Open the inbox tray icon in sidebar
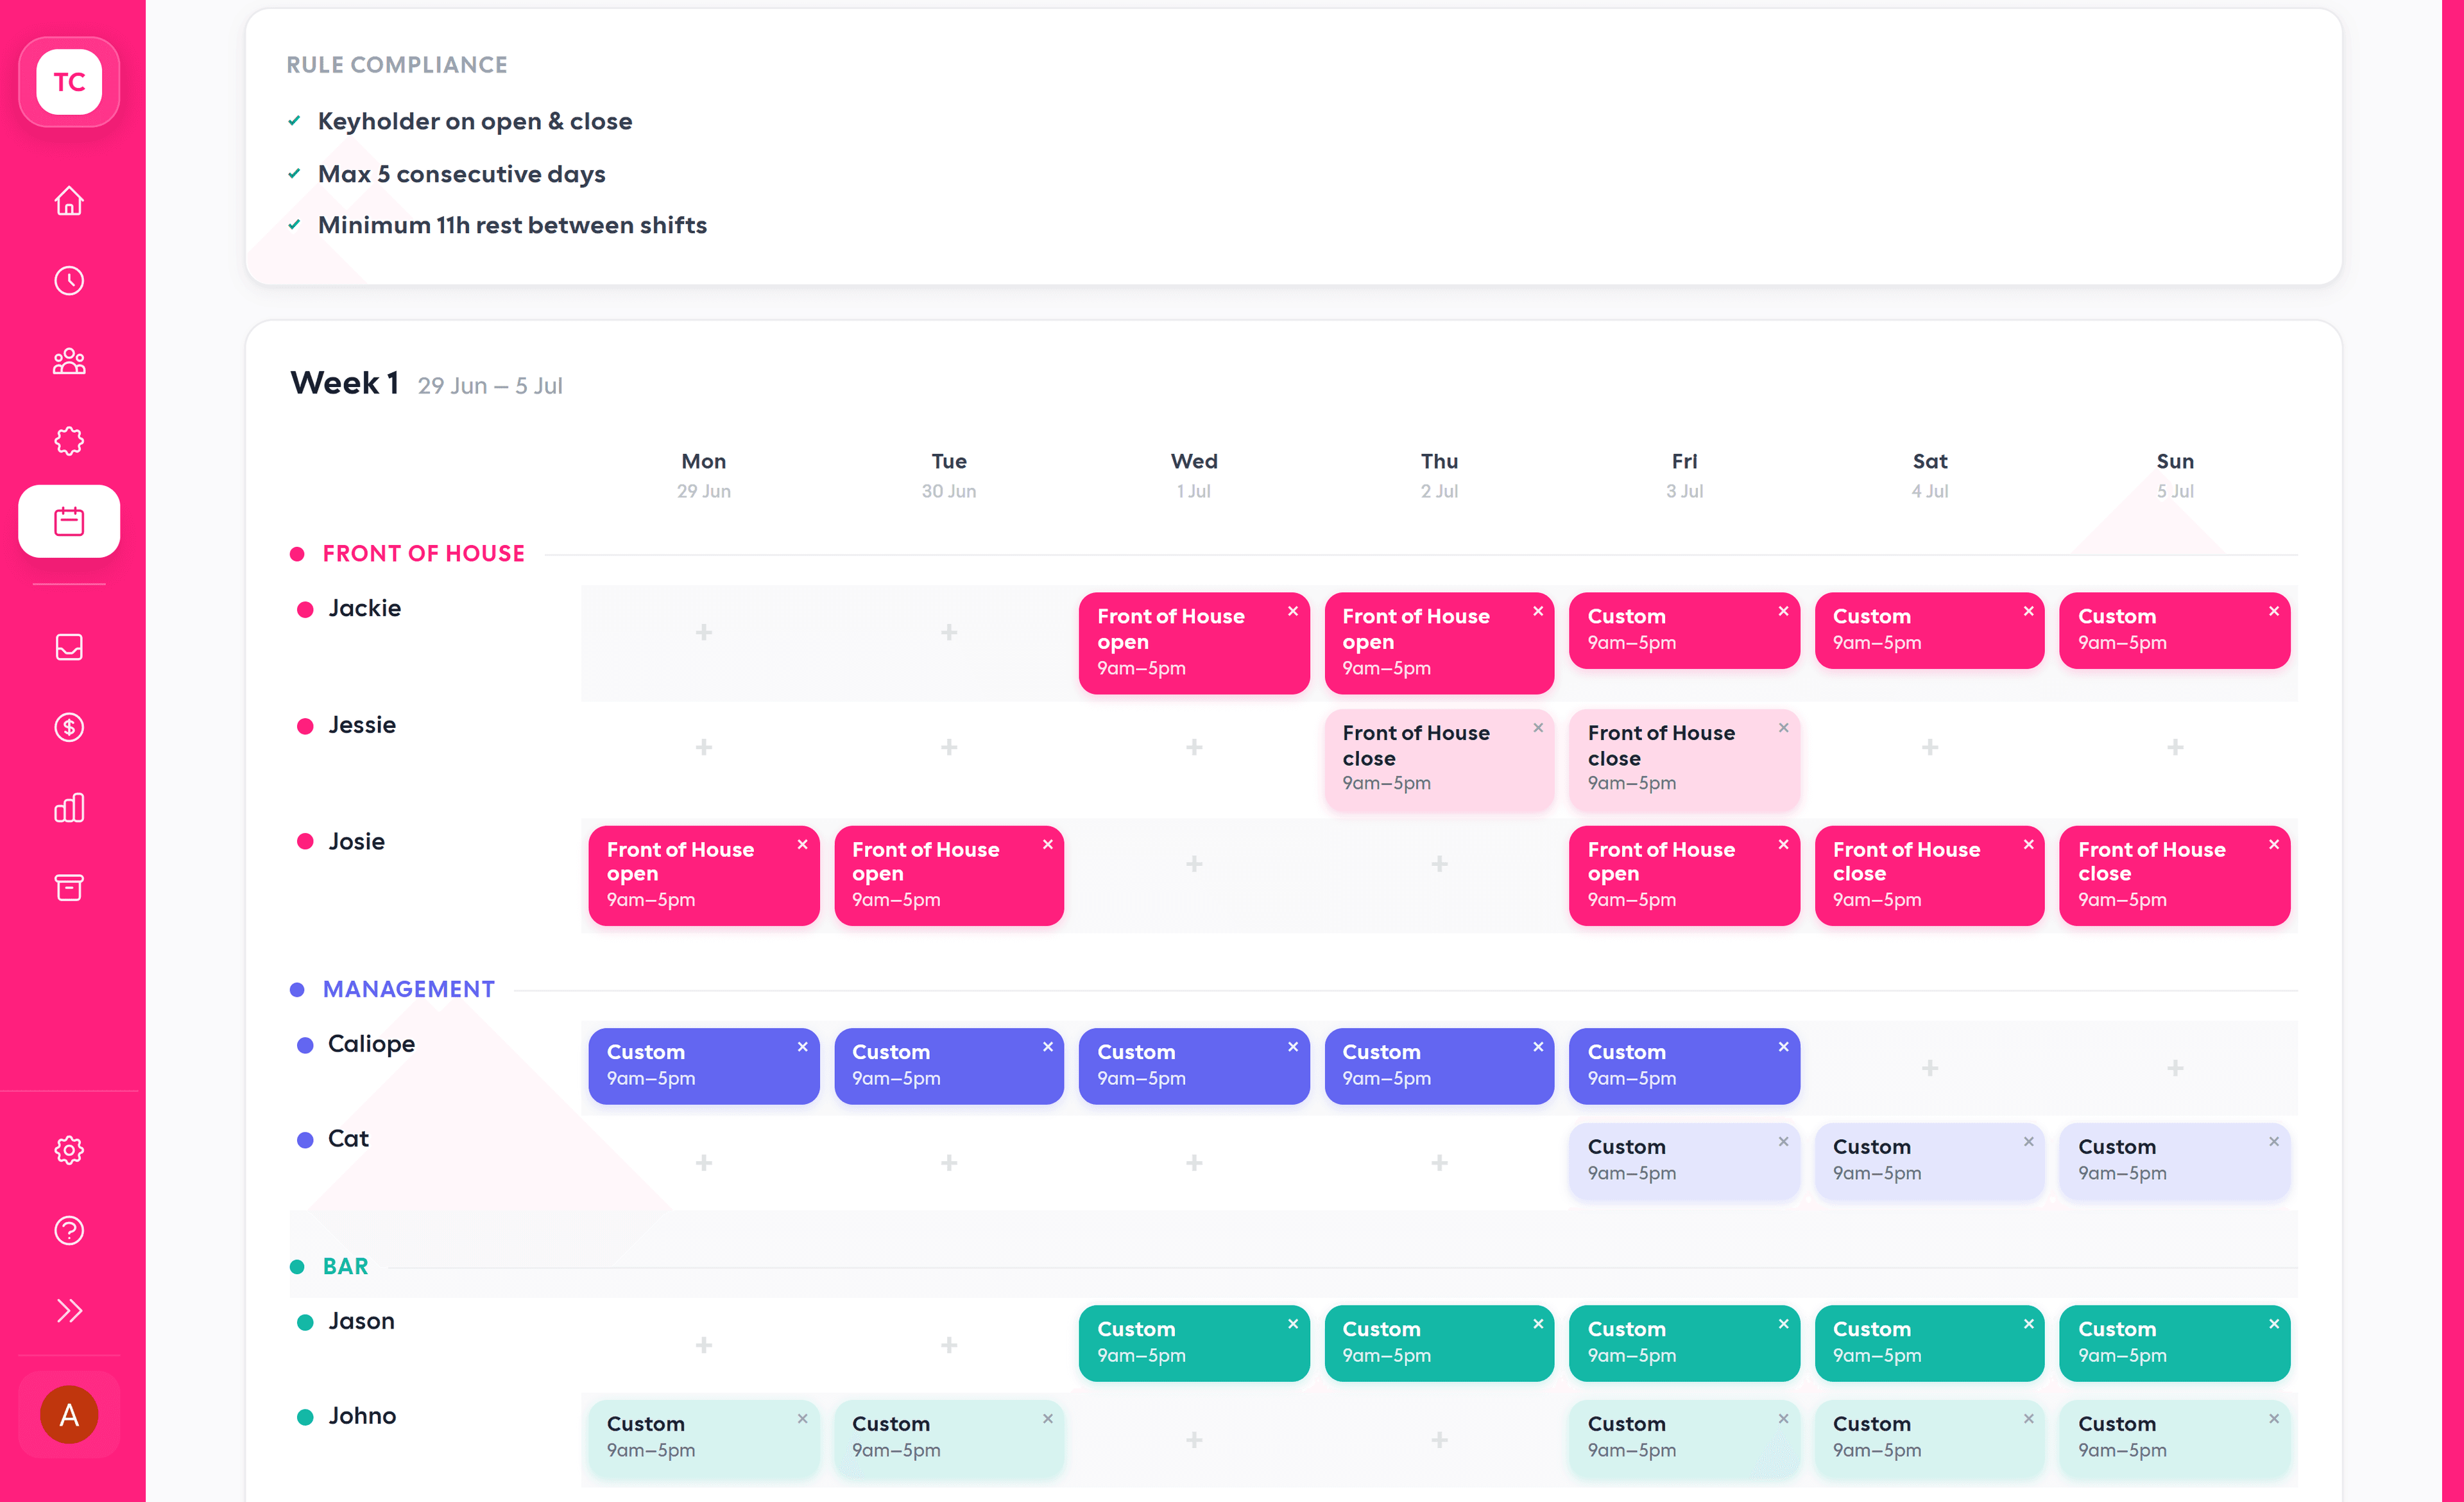Image resolution: width=2464 pixels, height=1502 pixels. [69, 647]
